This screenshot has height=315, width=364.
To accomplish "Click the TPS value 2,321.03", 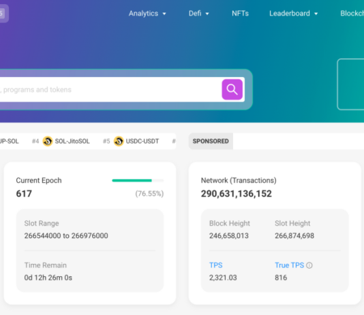I will tap(223, 277).
